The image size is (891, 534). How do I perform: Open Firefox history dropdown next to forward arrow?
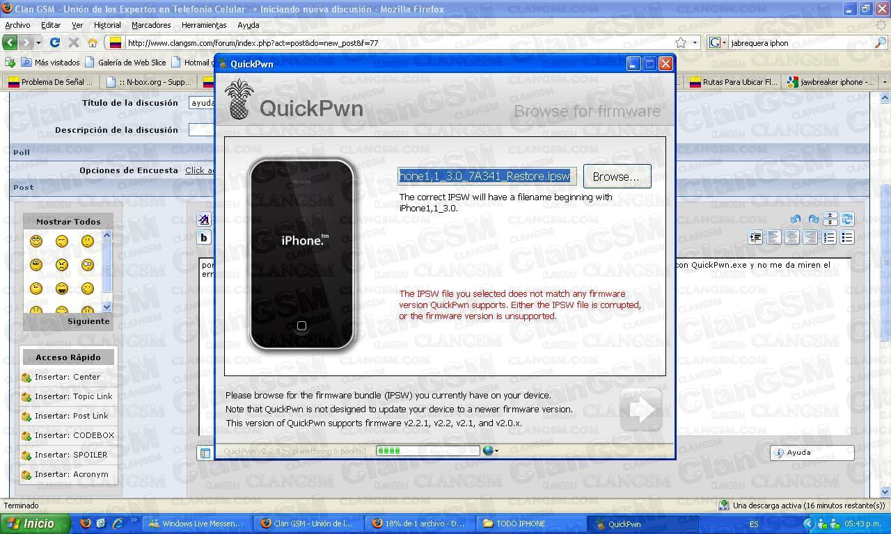click(x=38, y=42)
